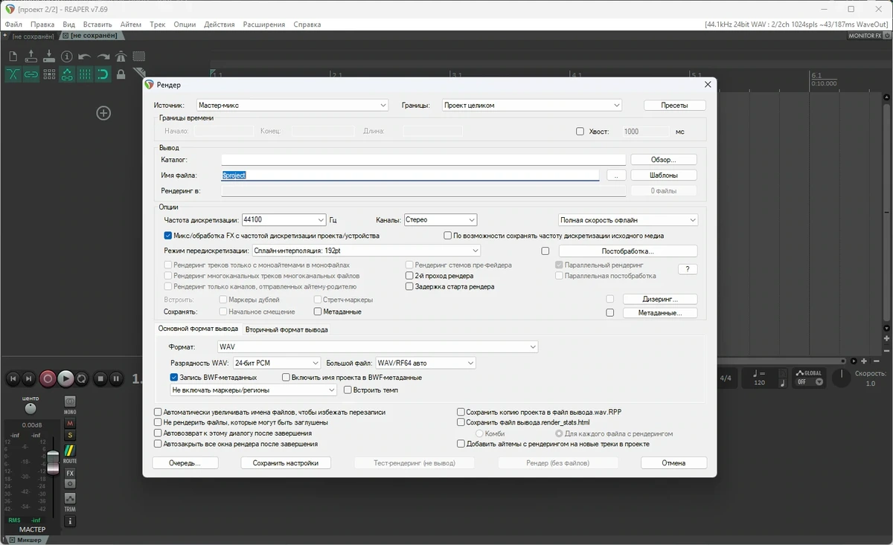This screenshot has width=893, height=545.
Task: Open the Границы dropdown showing Проект целиком
Action: 532,106
